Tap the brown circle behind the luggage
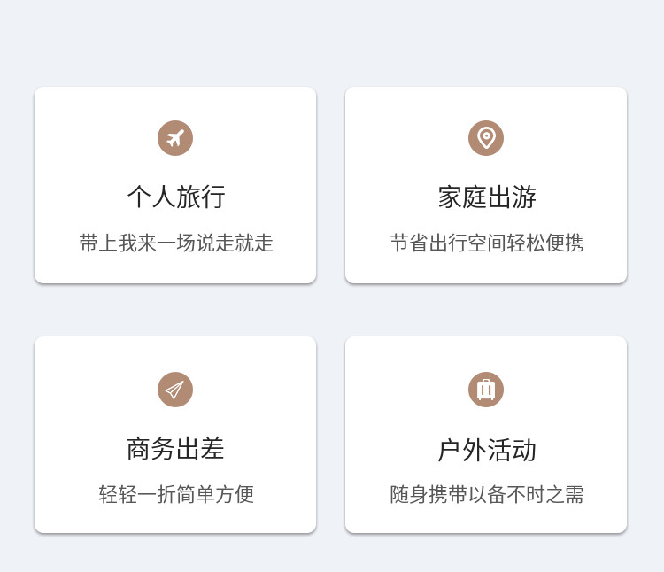Image resolution: width=664 pixels, height=572 pixels. [x=486, y=390]
